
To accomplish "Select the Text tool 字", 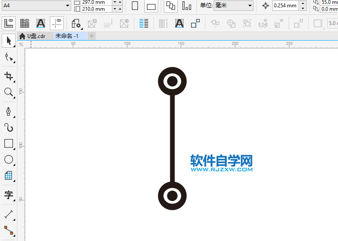I will [9, 195].
